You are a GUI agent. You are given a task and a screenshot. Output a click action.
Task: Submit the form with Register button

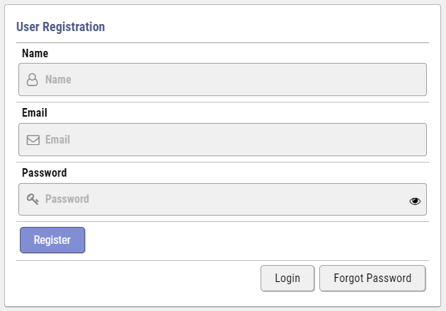point(52,240)
